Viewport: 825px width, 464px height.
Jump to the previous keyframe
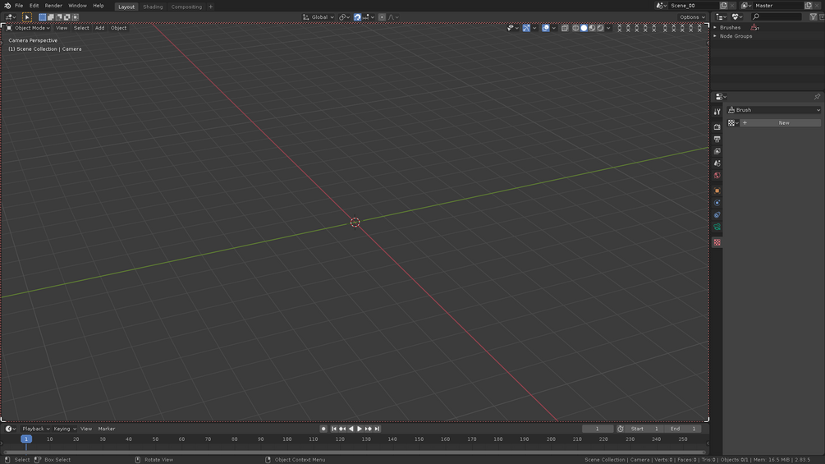click(342, 429)
